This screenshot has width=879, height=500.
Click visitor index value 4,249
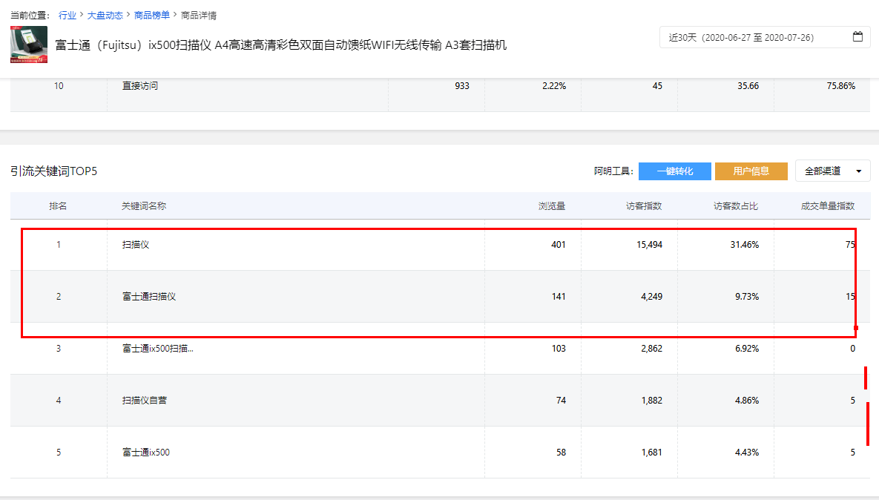[x=651, y=297]
